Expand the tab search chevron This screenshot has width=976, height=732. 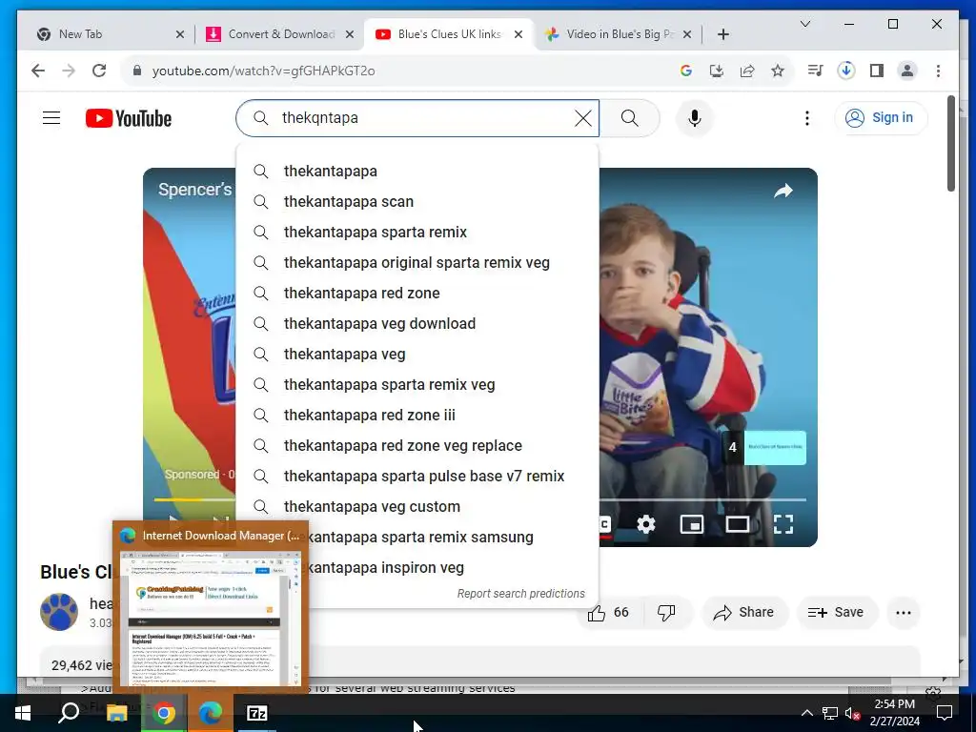804,24
